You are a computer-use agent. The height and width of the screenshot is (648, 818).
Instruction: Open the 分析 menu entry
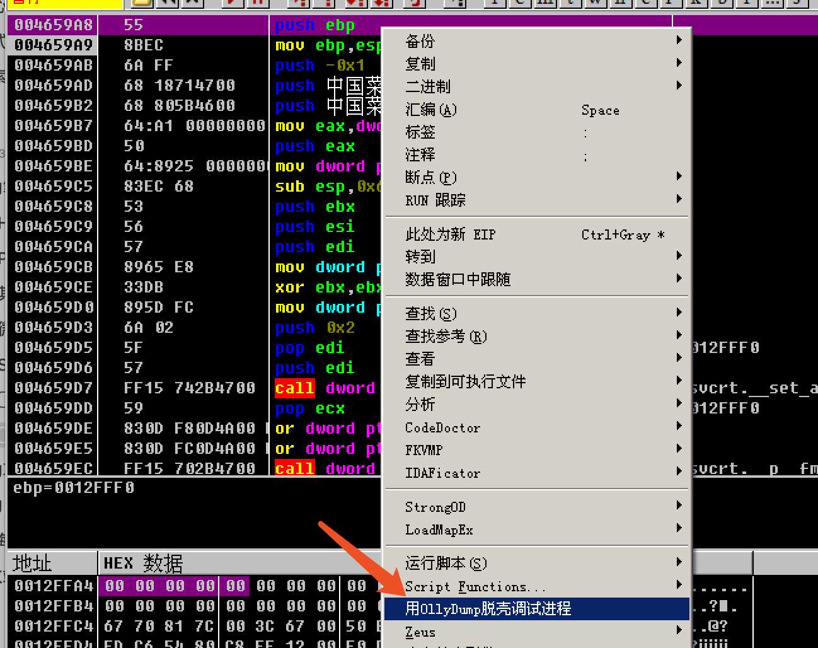[537, 404]
